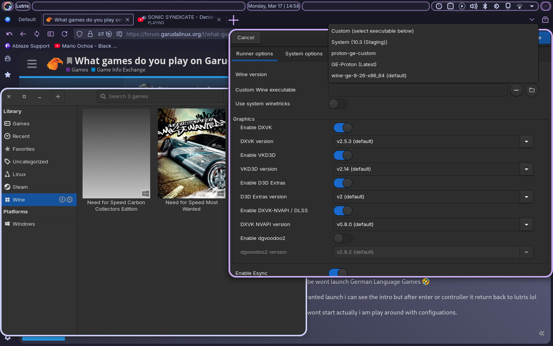553x346 pixels.
Task: Enable the dgvoodoo2 switch
Action: pyautogui.click(x=343, y=238)
